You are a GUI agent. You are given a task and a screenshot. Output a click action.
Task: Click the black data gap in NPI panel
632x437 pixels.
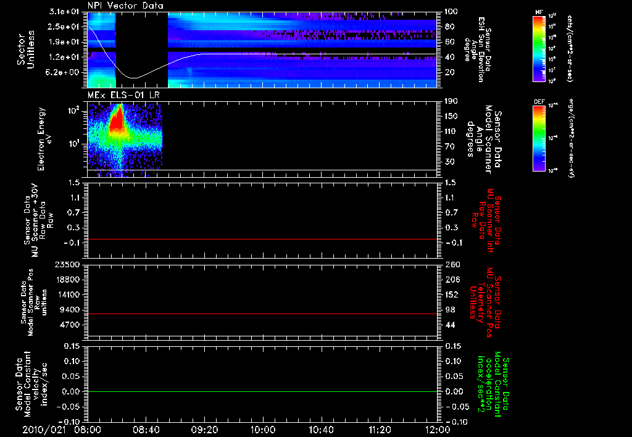[x=142, y=50]
